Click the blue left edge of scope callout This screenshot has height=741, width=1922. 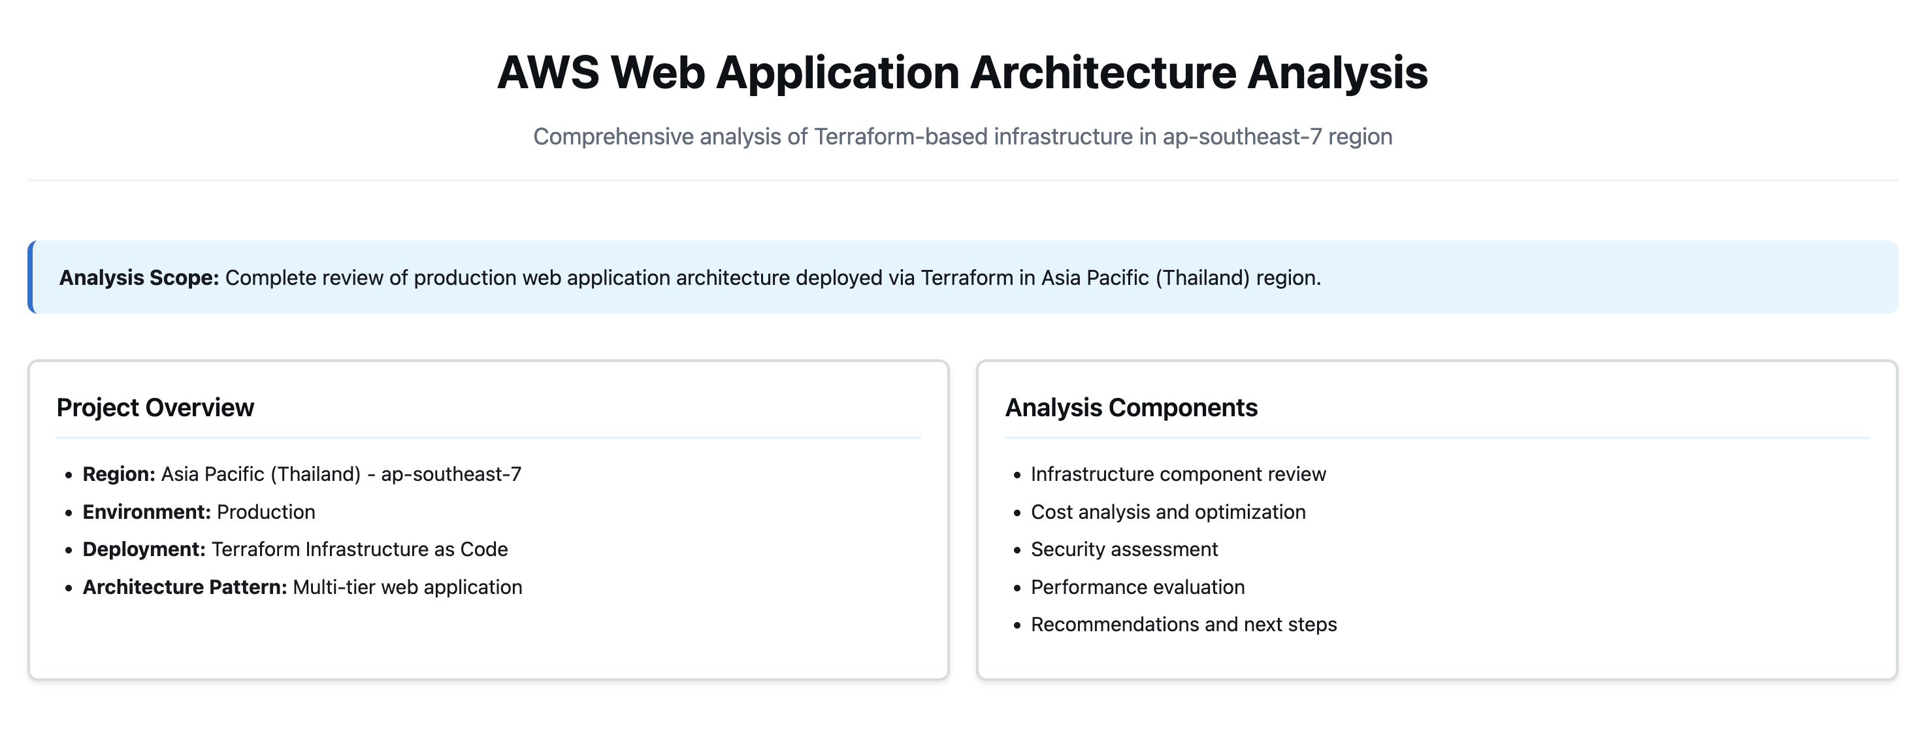pos(31,277)
